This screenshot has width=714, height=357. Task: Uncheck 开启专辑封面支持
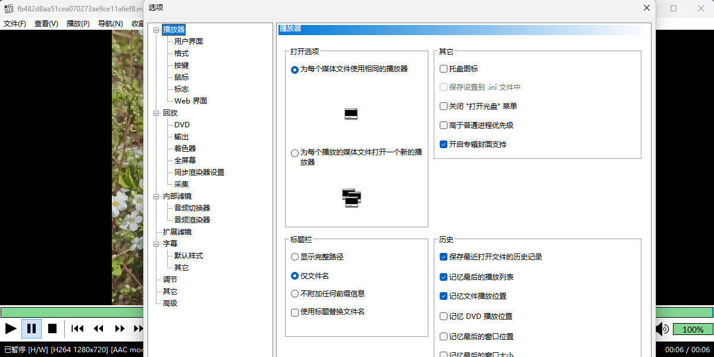[443, 144]
